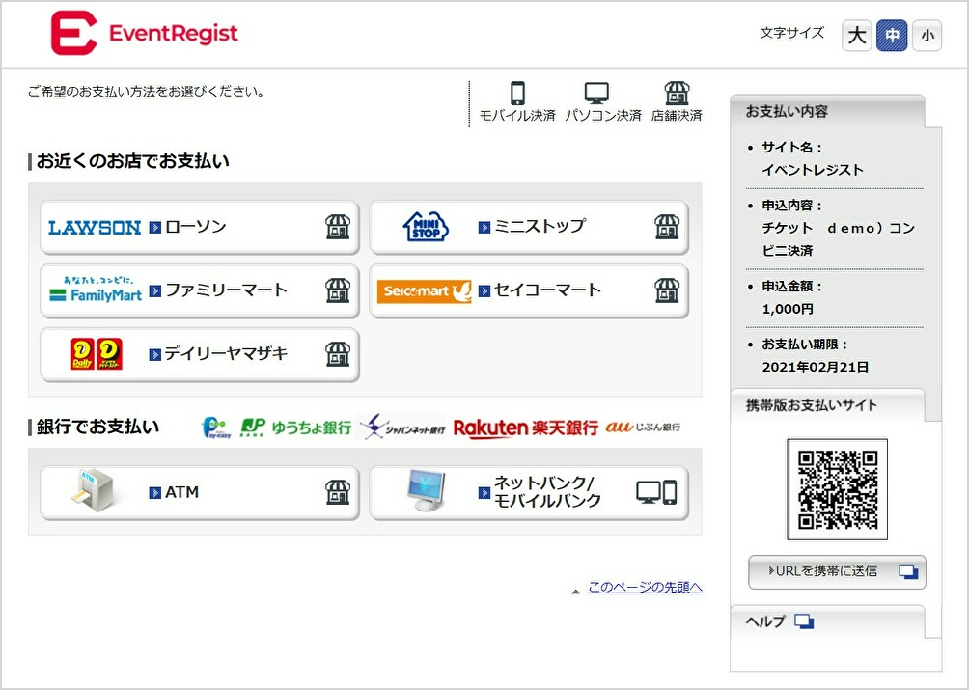Click the ジャパンネット銀行 logo

point(402,427)
